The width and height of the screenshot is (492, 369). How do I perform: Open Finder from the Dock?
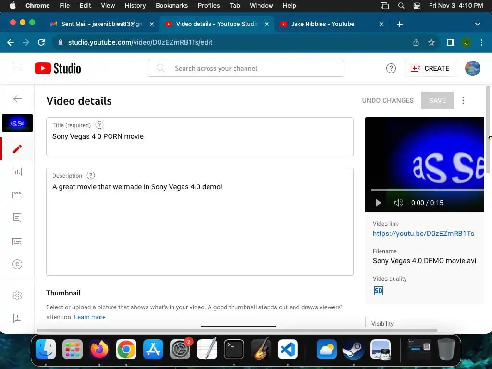coord(46,349)
